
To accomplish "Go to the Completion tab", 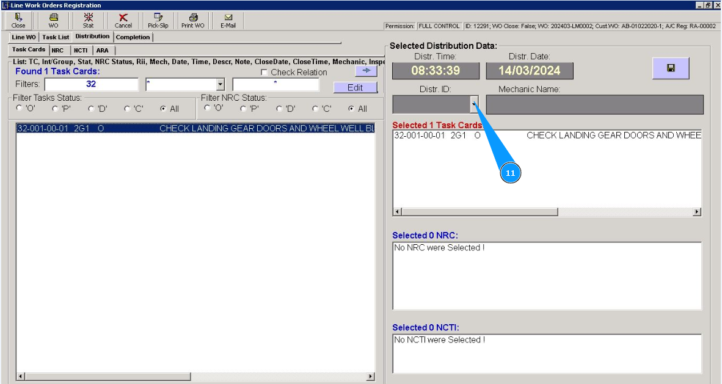I will (133, 37).
